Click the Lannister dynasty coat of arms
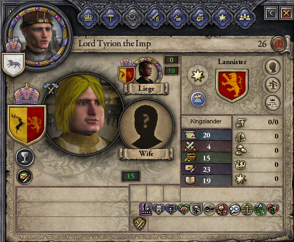This screenshot has height=242, width=294. [x=232, y=85]
